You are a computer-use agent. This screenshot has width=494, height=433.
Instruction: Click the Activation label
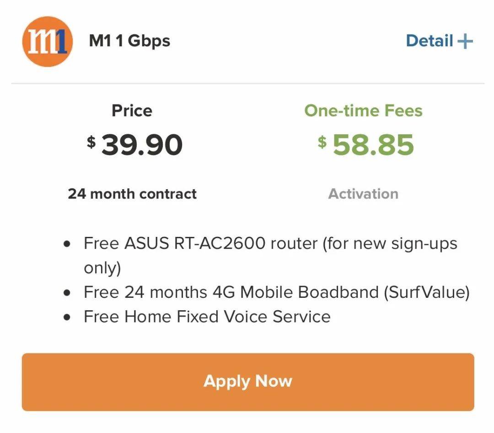(x=363, y=194)
